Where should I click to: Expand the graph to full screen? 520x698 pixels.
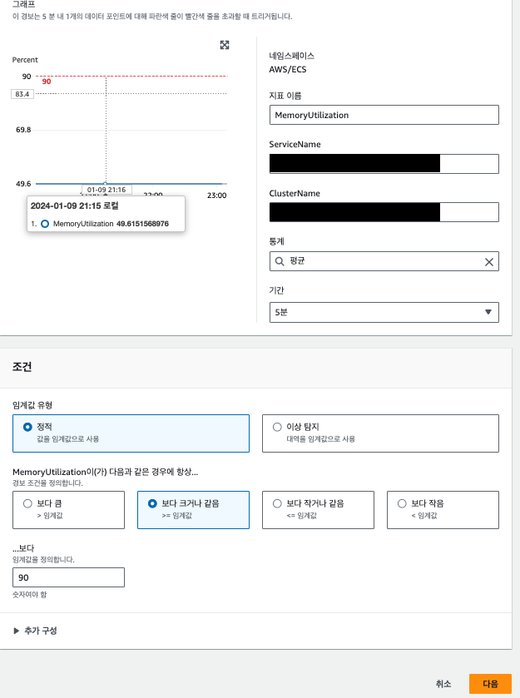coord(225,45)
